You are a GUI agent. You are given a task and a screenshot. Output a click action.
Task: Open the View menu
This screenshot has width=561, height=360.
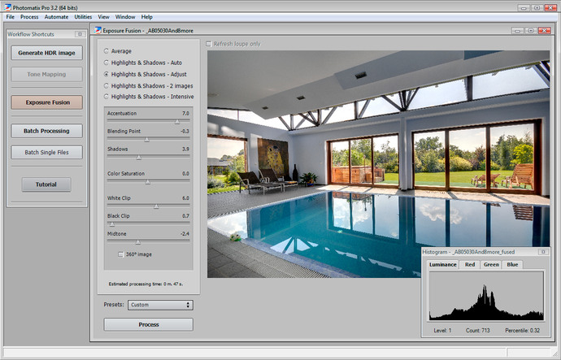tap(104, 17)
